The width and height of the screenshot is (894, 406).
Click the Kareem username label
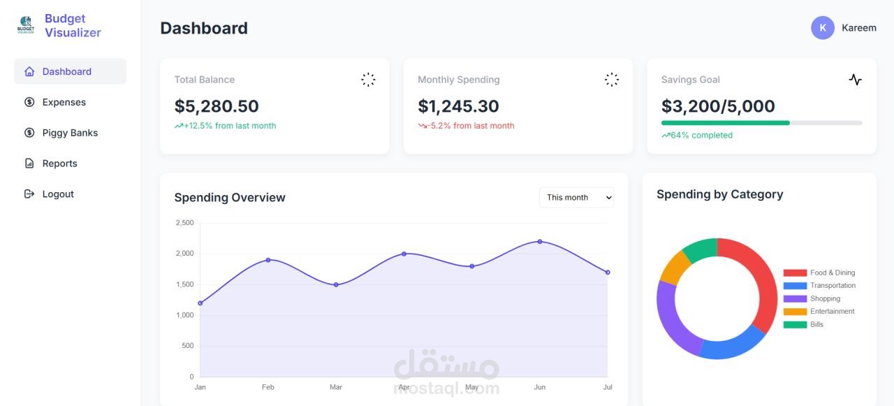pyautogui.click(x=858, y=28)
